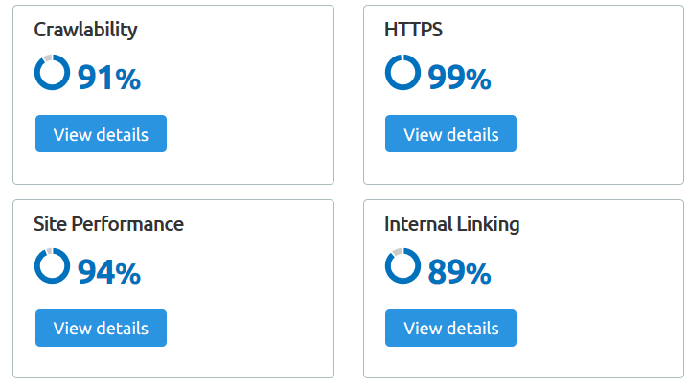Open View details for Site Performance
This screenshot has width=690, height=387.
pos(101,329)
